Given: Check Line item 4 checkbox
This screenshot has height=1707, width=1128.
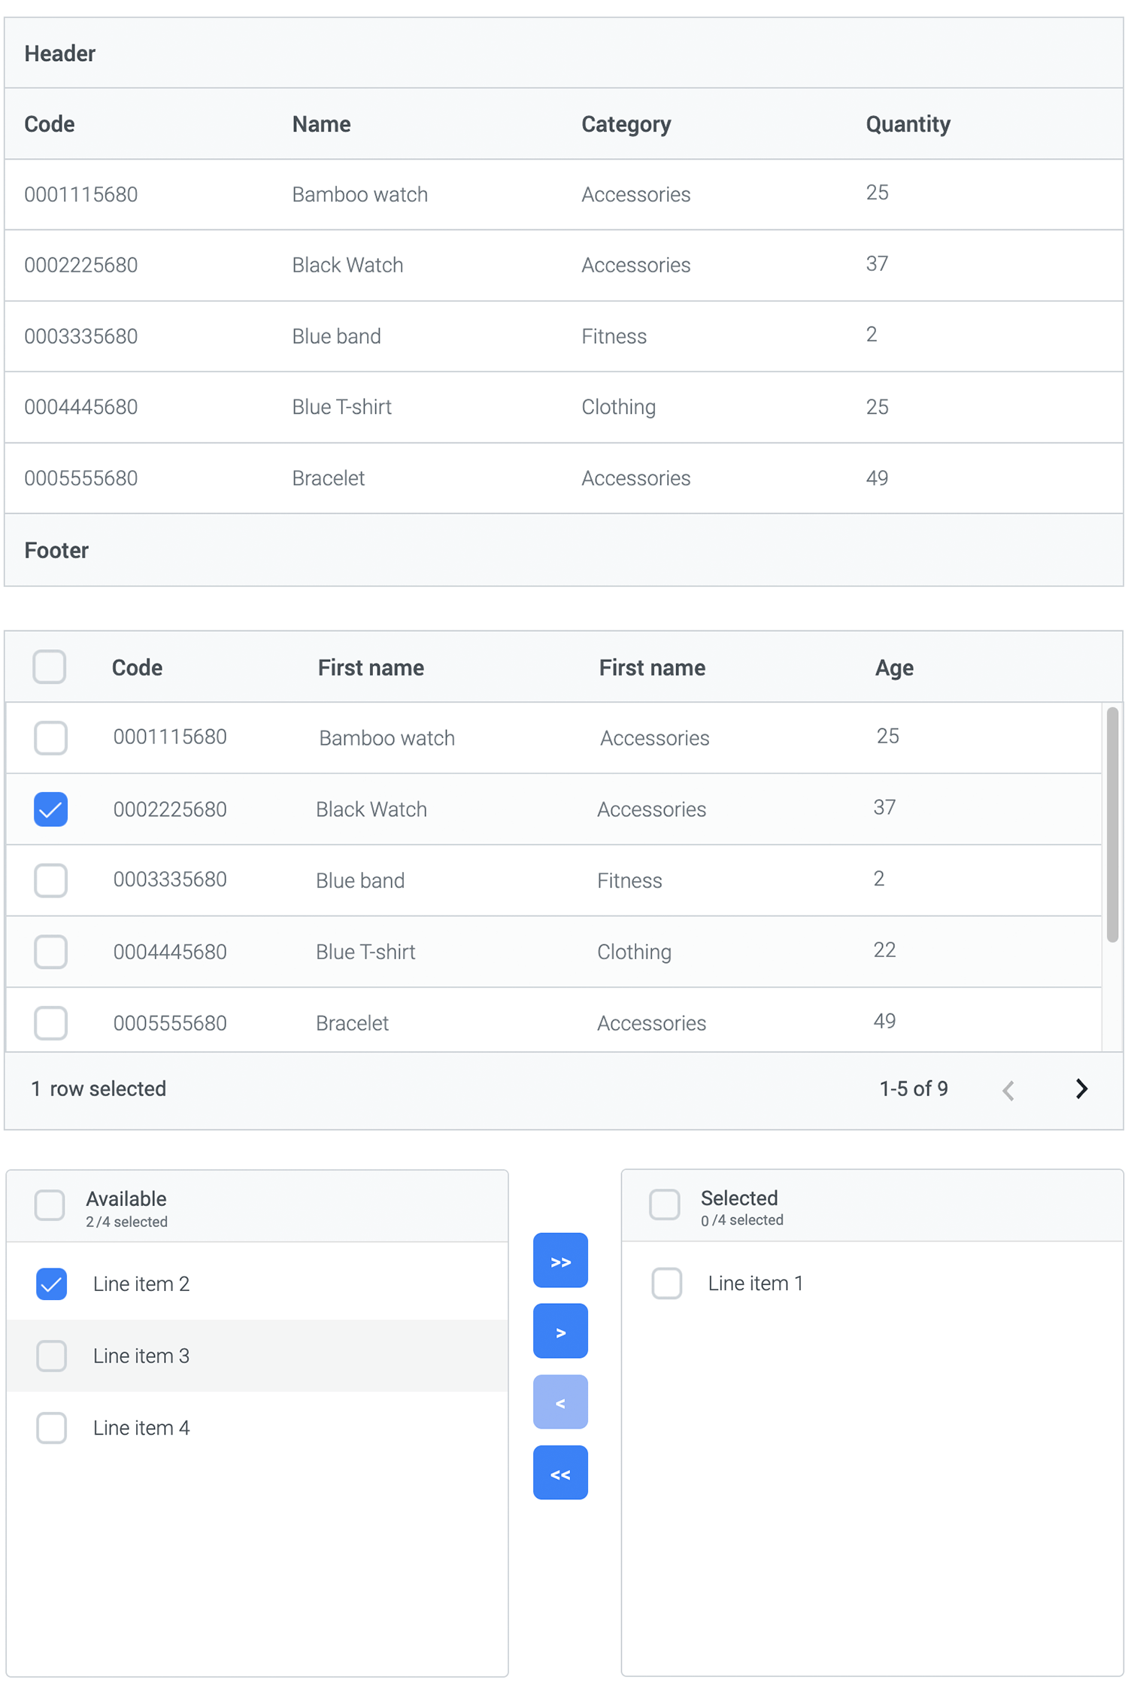Looking at the screenshot, I should click(x=51, y=1428).
